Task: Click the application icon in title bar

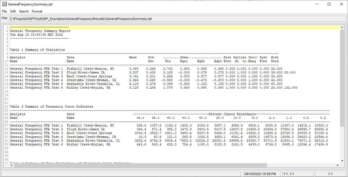Action: (x=4, y=4)
